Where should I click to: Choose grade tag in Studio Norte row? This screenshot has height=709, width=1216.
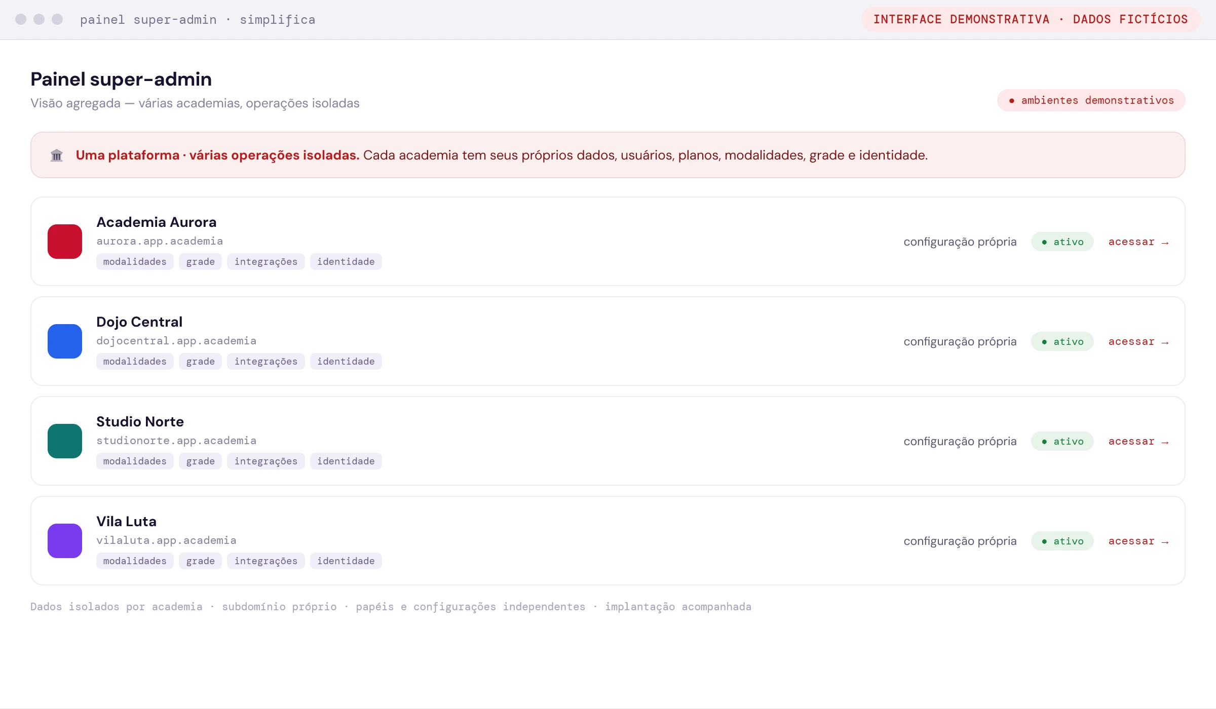point(201,461)
